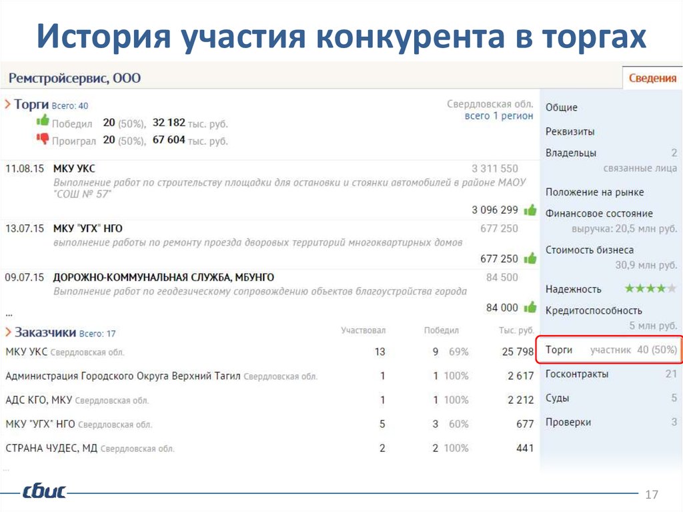The height and width of the screenshot is (512, 683).
Task: Click the Надежность star rating
Action: click(650, 289)
